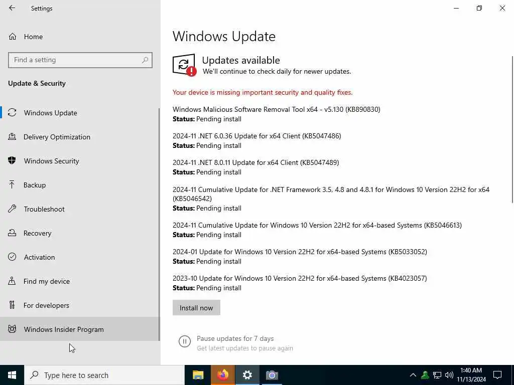Open the Find my device page

pyautogui.click(x=80, y=281)
